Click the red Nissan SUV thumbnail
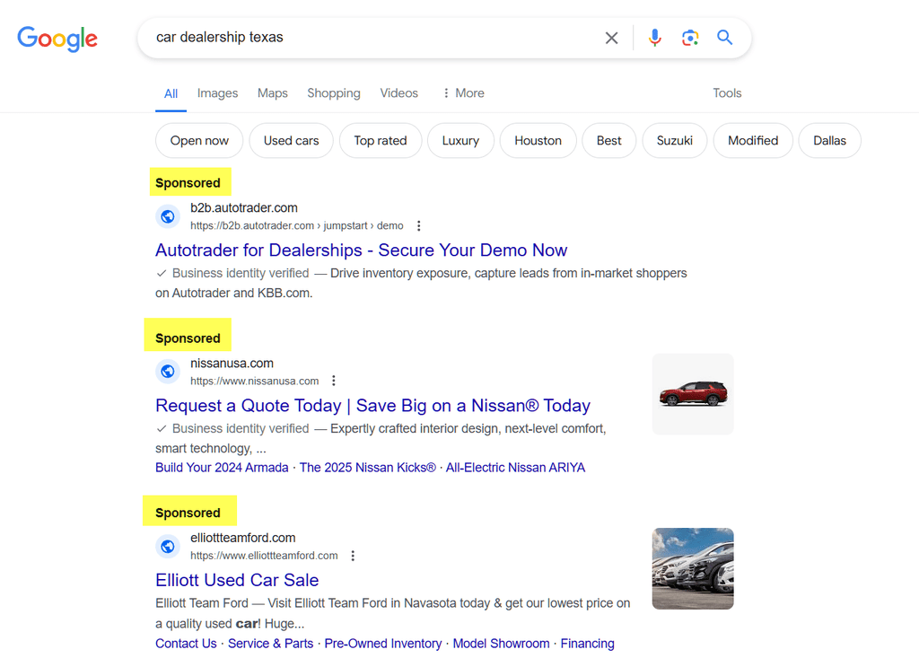The width and height of the screenshot is (919, 667). click(x=693, y=394)
